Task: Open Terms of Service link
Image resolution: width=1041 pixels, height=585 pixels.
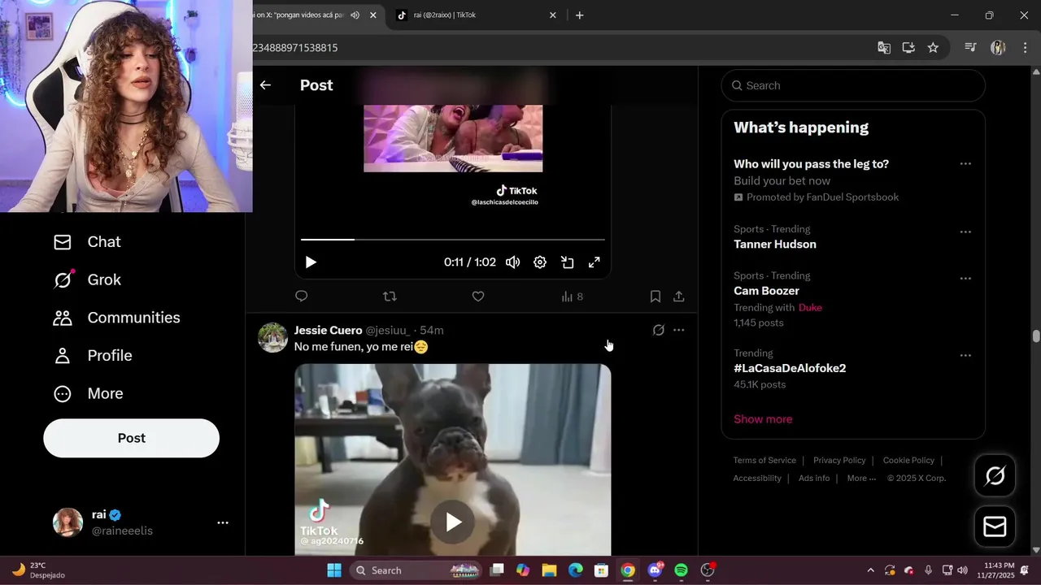Action: click(x=764, y=460)
